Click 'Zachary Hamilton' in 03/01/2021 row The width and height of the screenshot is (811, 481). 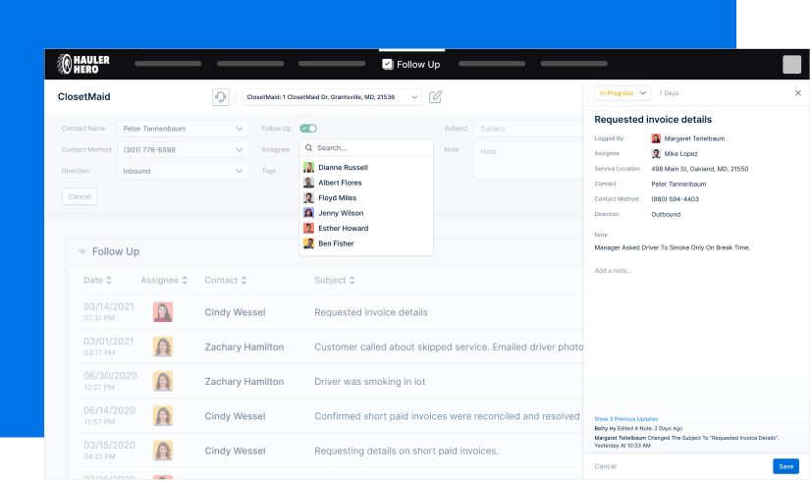tap(244, 347)
